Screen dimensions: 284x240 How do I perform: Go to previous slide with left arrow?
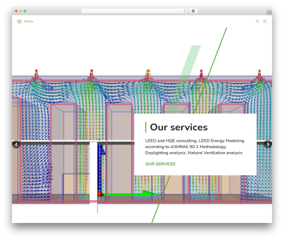[16, 145]
